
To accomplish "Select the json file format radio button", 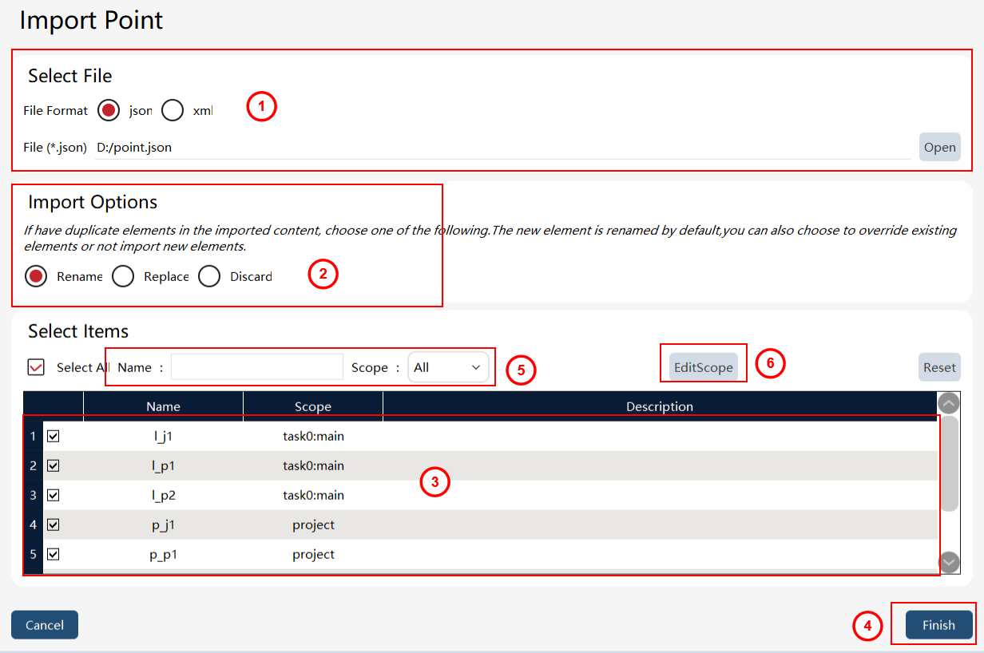I will pos(109,110).
